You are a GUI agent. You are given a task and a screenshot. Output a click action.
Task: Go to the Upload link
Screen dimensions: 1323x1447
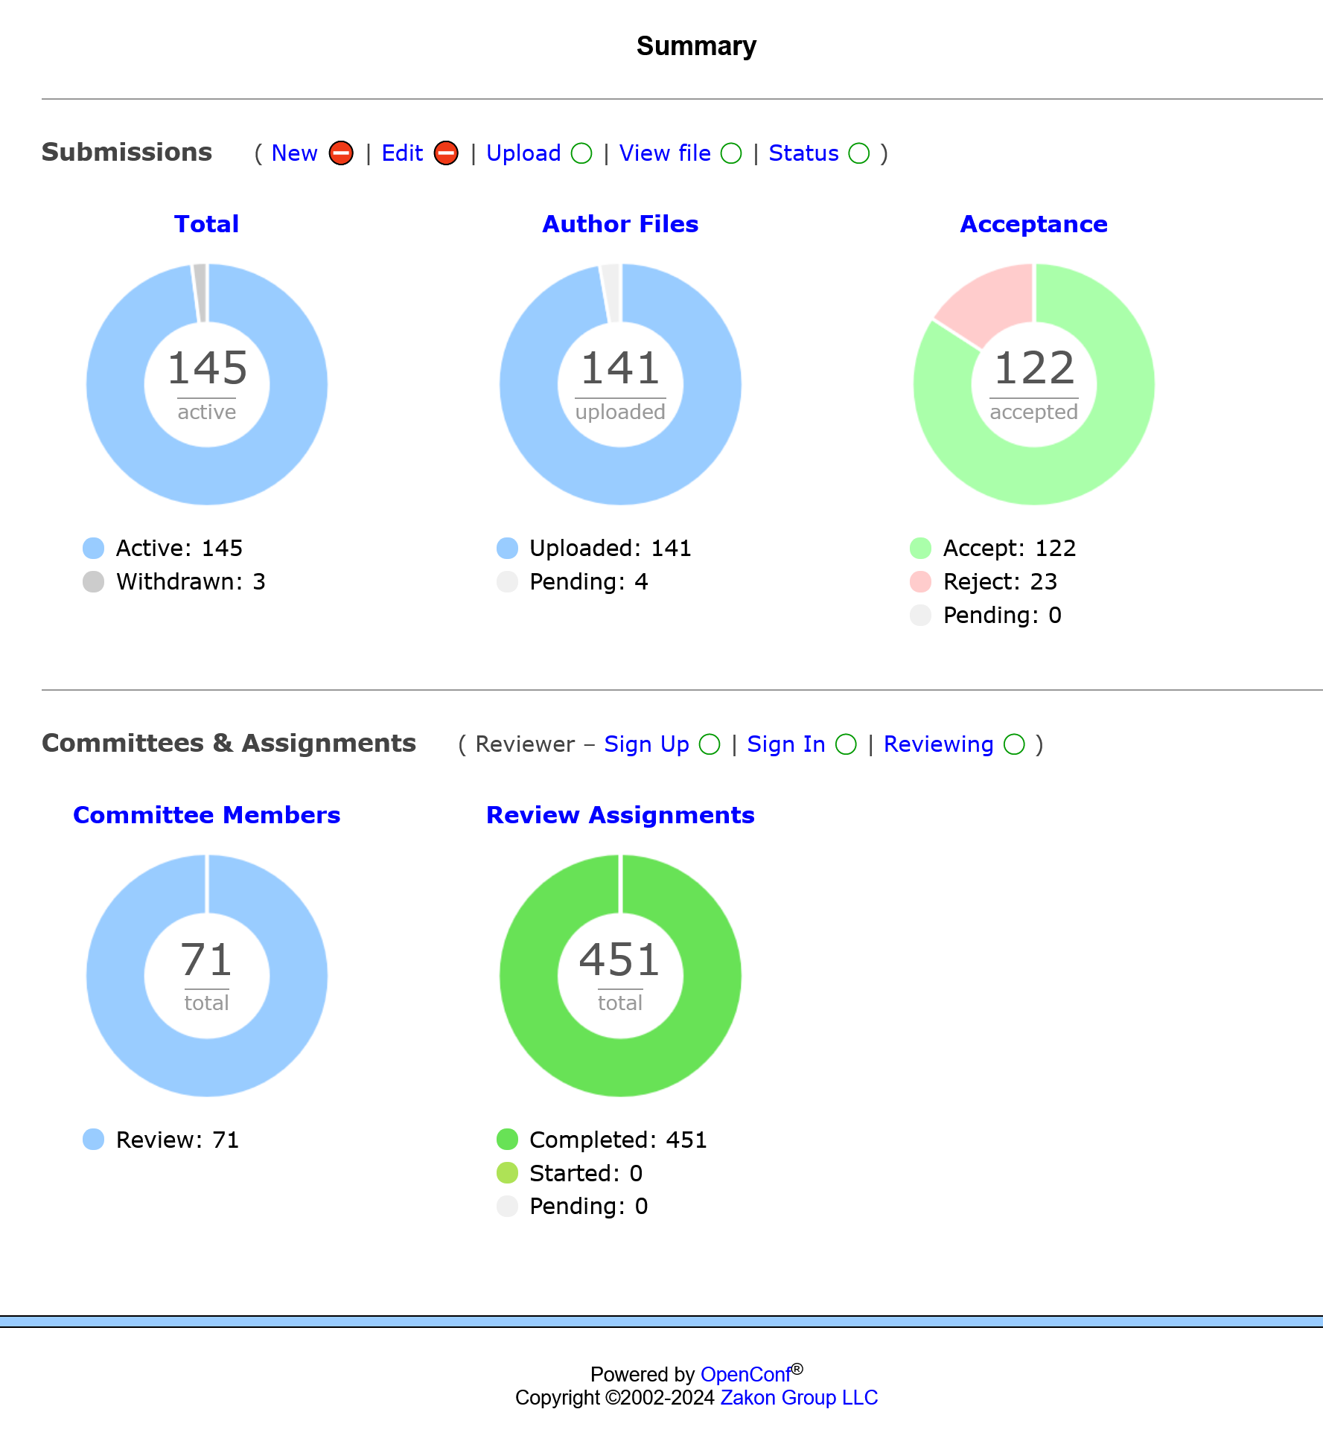coord(523,153)
